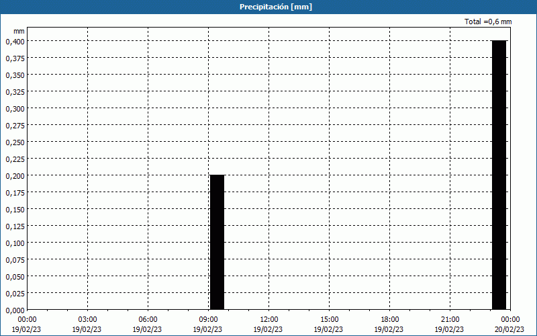Click the Precipitación [mm] title bar

point(268,7)
